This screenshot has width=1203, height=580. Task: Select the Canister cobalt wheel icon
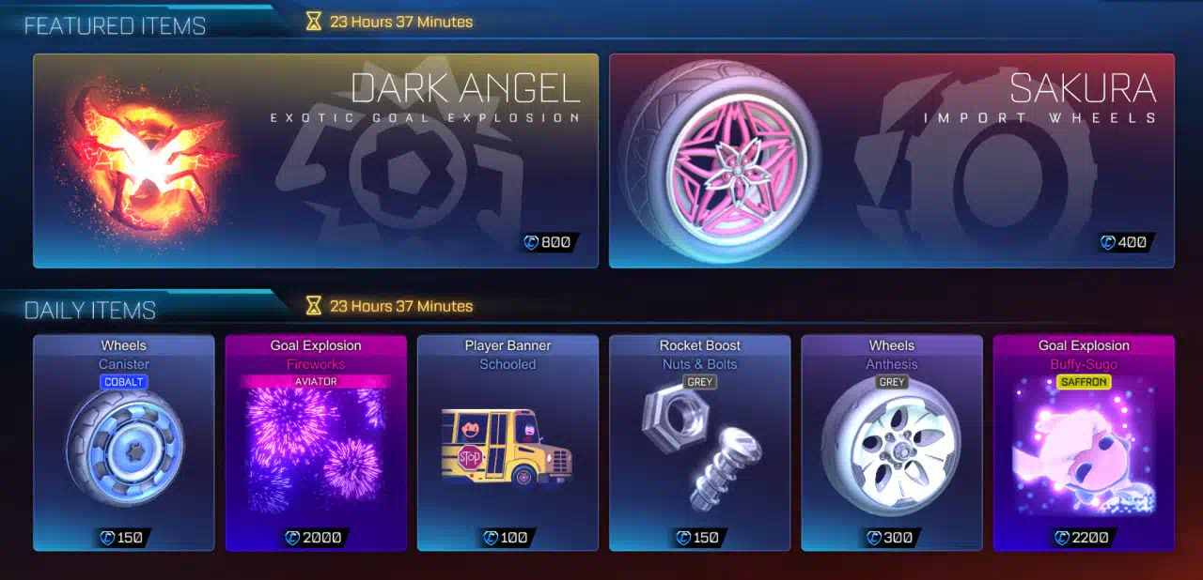pos(125,451)
